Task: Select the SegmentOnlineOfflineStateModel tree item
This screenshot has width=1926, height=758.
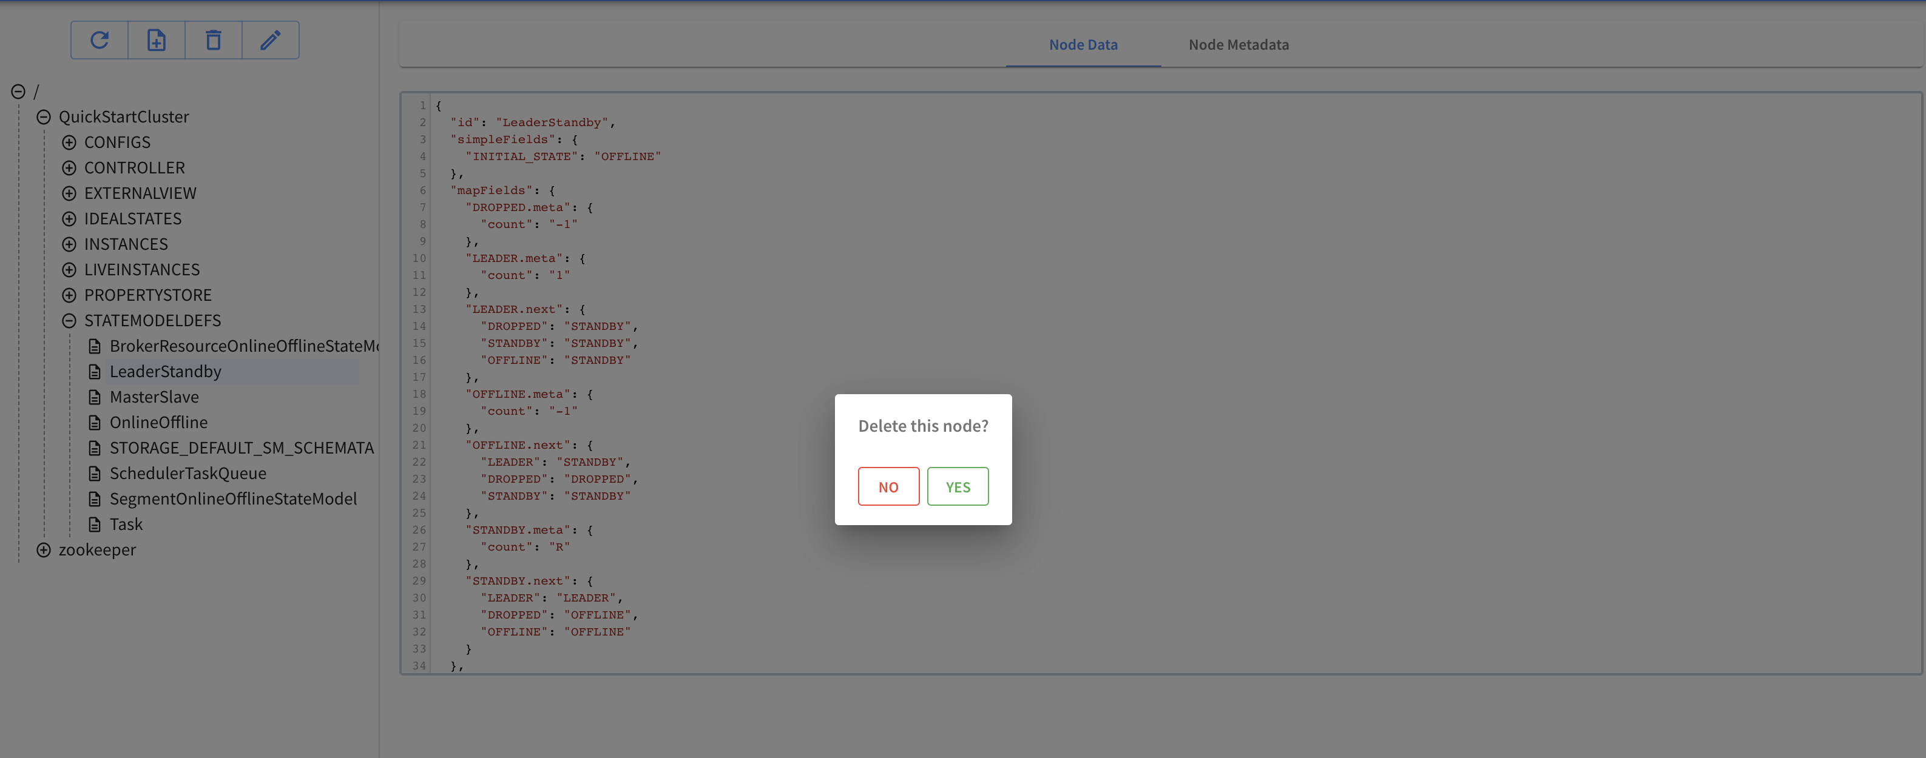Action: point(233,498)
